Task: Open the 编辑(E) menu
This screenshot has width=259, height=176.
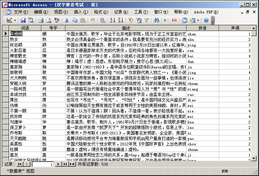Action: point(41,12)
